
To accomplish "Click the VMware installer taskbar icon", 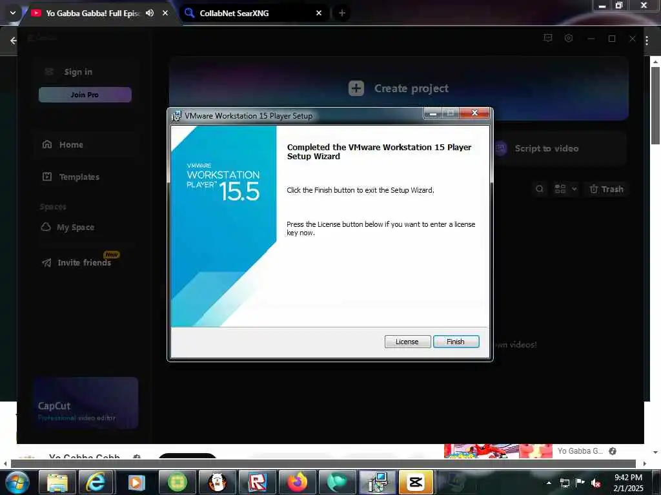I will (377, 482).
